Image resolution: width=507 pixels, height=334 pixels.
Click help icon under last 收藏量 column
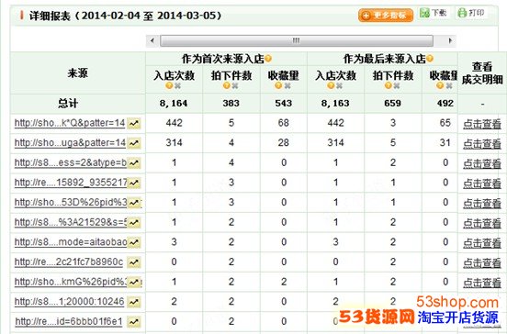click(x=440, y=85)
